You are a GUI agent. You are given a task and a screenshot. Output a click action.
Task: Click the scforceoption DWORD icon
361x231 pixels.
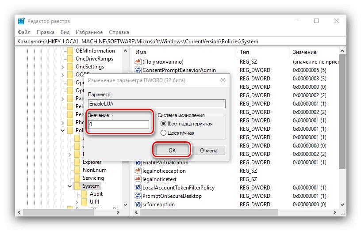click(x=138, y=204)
